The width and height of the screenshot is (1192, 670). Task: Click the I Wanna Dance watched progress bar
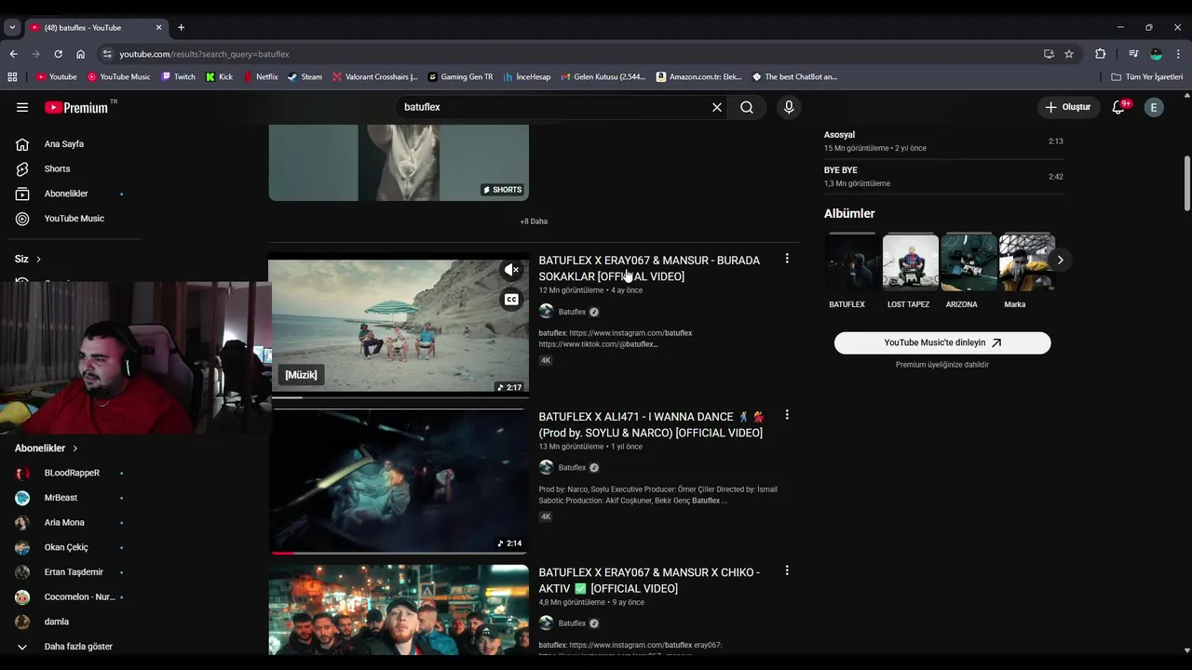click(399, 553)
